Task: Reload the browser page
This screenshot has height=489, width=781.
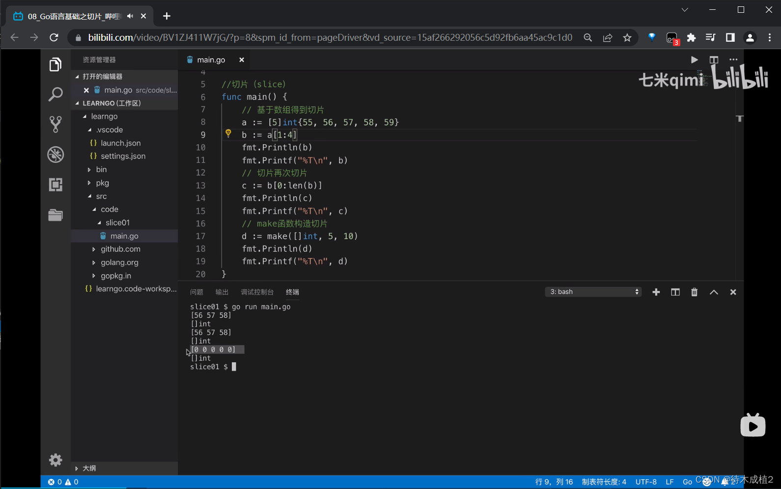Action: point(54,38)
